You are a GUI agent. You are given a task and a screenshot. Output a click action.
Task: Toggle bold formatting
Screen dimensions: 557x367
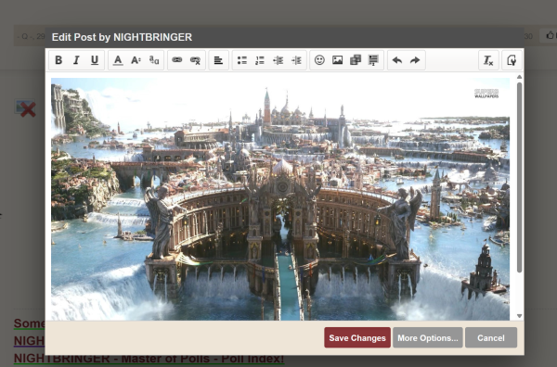[58, 60]
